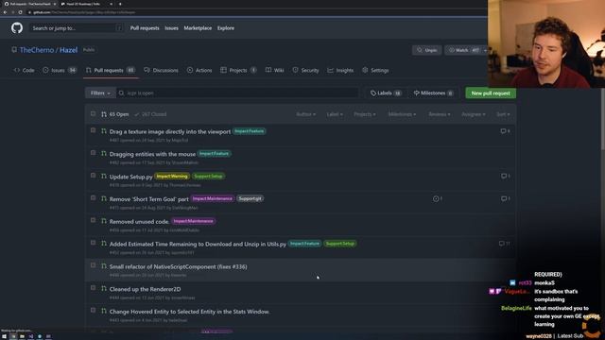Show the 267 Closed pull requests
The width and height of the screenshot is (605, 340).
coord(150,114)
